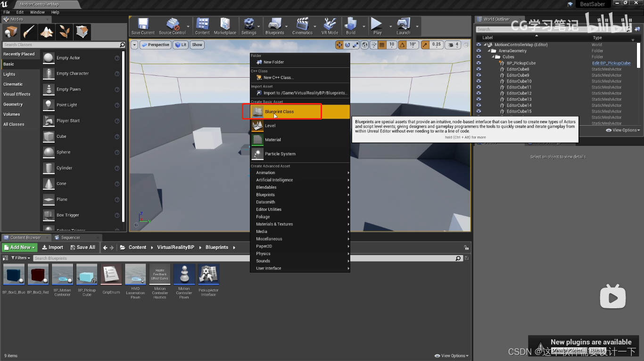Select Blueprint Class menu entry
The image size is (644, 361).
(300, 112)
